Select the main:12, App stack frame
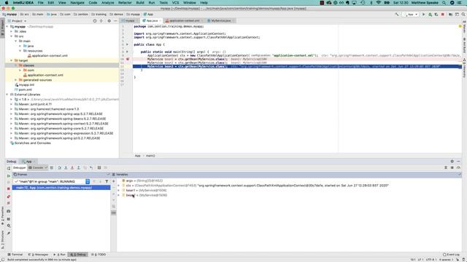This screenshot has height=262, width=467. pyautogui.click(x=61, y=188)
